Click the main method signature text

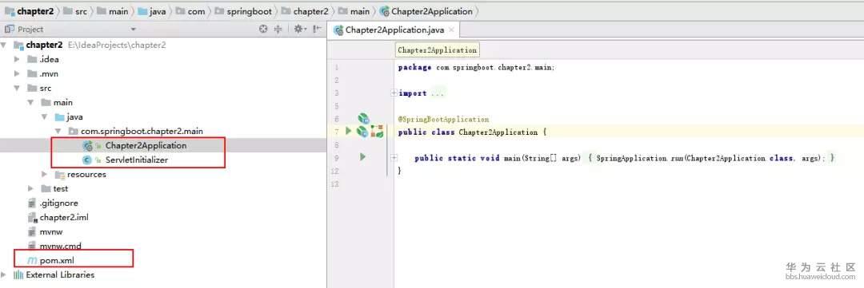tap(498, 158)
